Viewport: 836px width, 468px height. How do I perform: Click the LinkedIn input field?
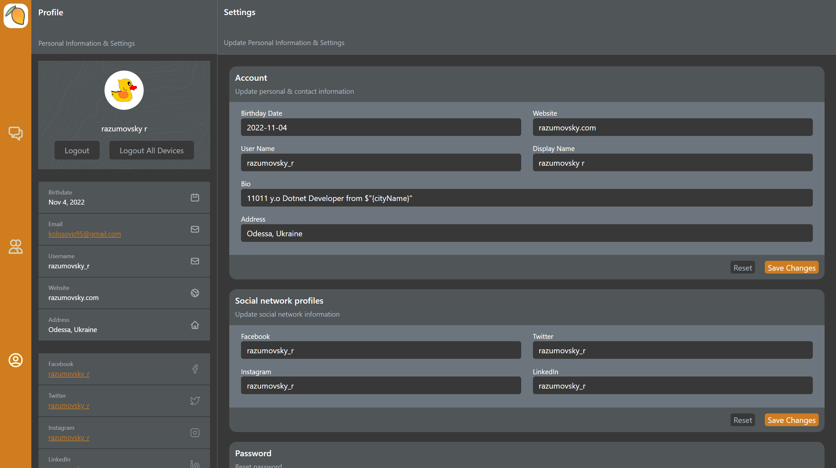coord(672,386)
